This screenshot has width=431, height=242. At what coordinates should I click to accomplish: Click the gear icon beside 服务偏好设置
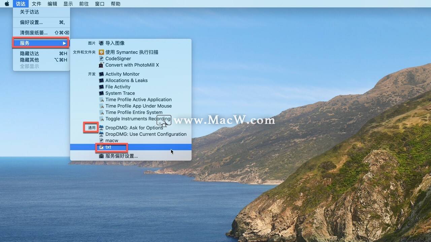click(101, 156)
